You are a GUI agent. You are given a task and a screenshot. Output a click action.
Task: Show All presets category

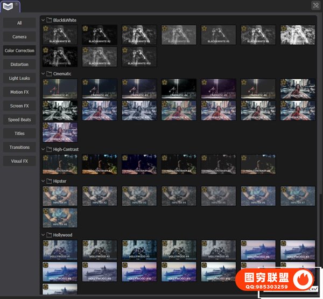(19, 23)
